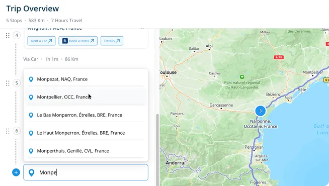
Task: Grab the drag handle for stop 4
Action: click(8, 35)
